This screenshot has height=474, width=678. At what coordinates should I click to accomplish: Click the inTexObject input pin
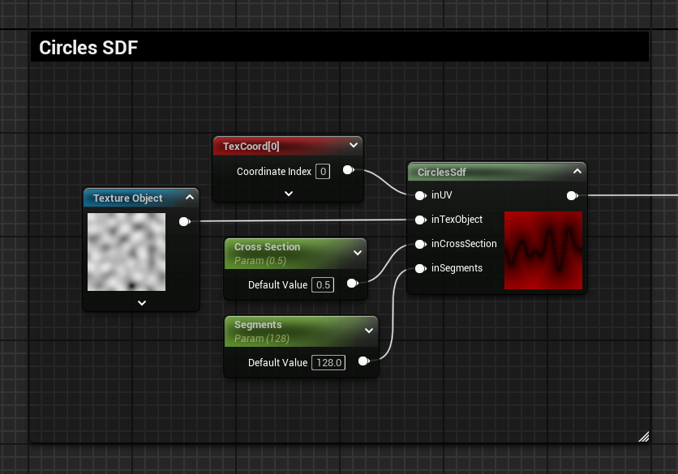420,220
